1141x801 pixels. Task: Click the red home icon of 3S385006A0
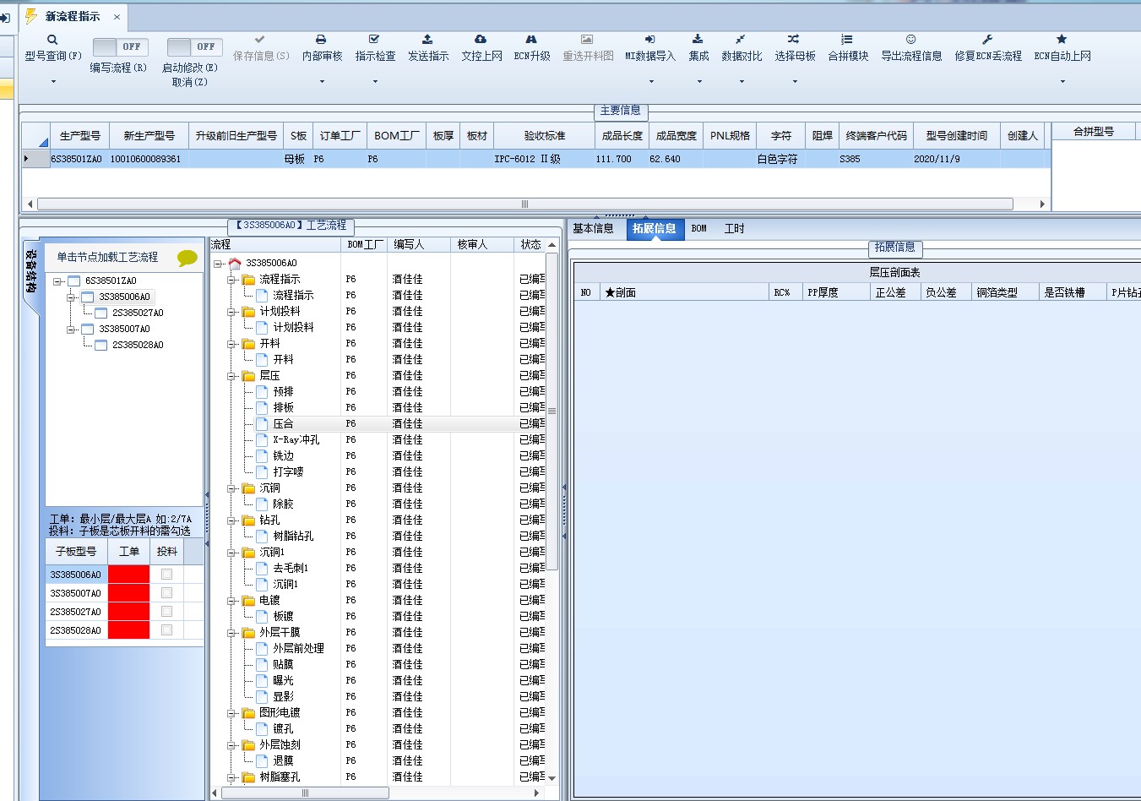click(235, 263)
